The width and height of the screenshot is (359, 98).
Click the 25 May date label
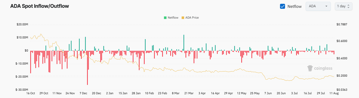tap(255, 93)
